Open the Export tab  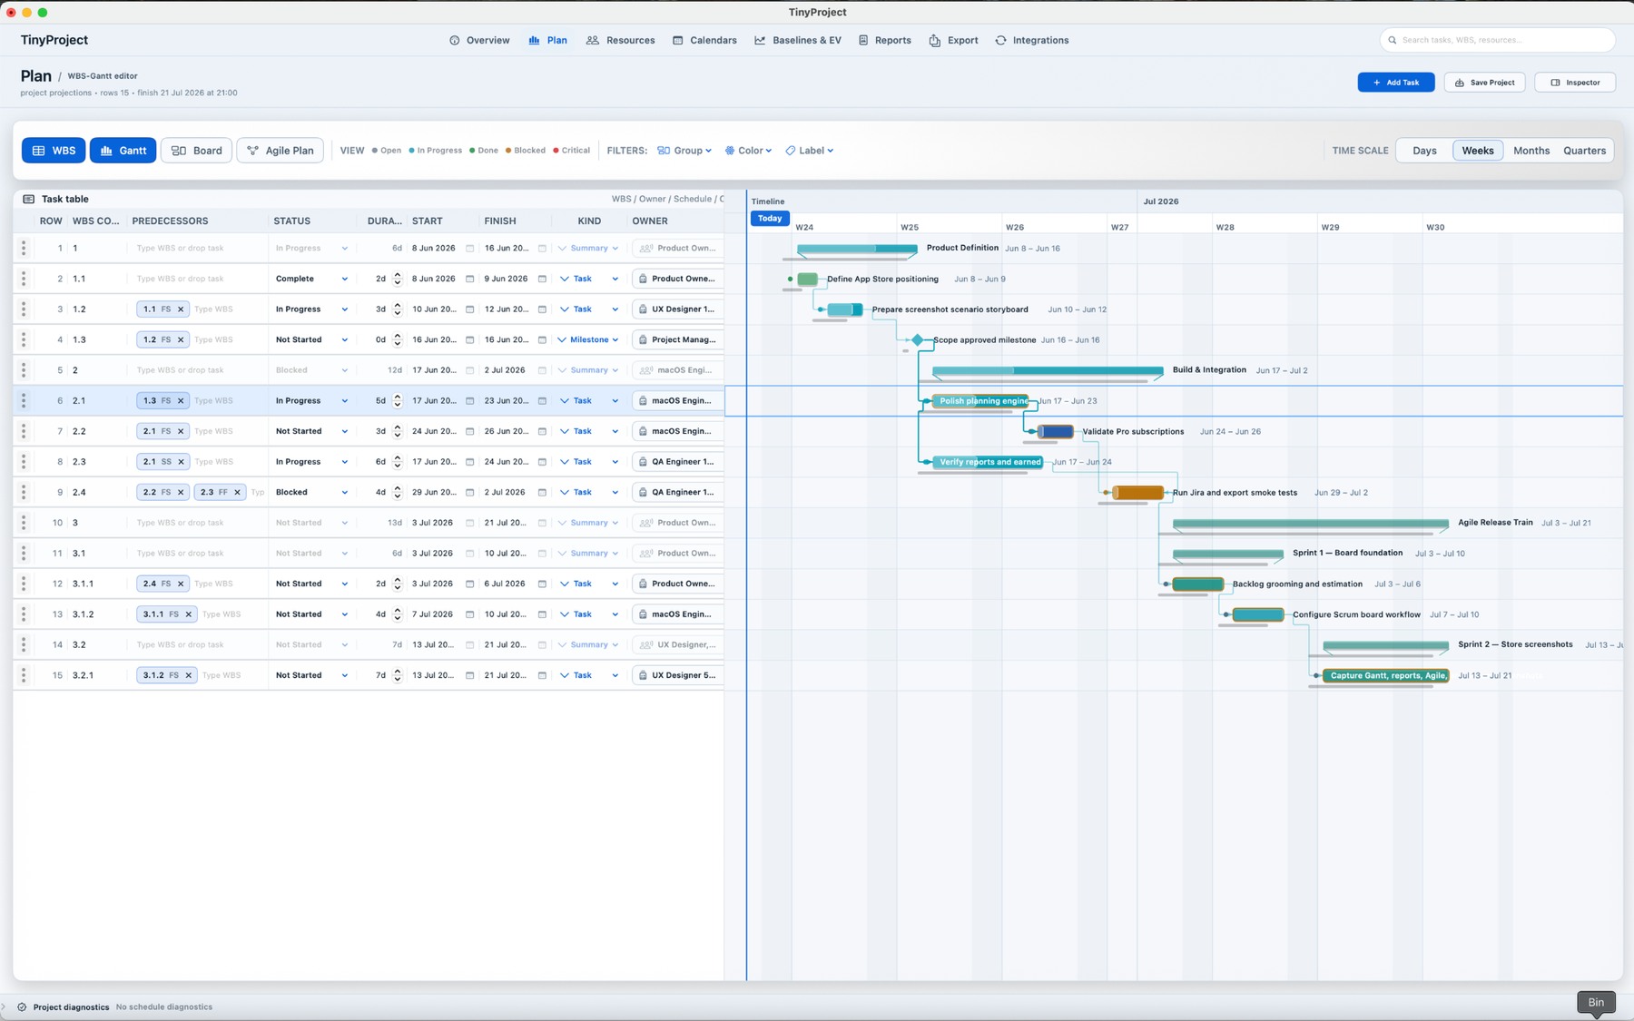point(953,40)
